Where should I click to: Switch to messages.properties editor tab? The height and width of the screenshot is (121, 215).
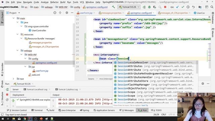click(x=111, y=13)
